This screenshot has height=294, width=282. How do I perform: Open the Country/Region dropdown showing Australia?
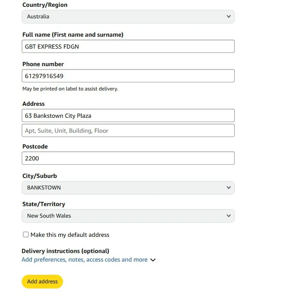[x=128, y=17]
